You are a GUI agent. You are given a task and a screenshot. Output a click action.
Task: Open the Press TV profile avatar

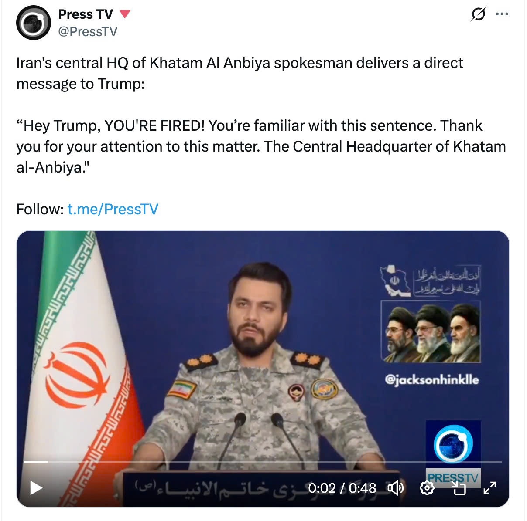pos(33,23)
